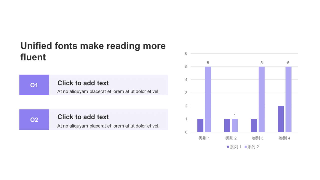Select the 类别 1 axis label
Screen dimensions: 320x180
point(204,138)
